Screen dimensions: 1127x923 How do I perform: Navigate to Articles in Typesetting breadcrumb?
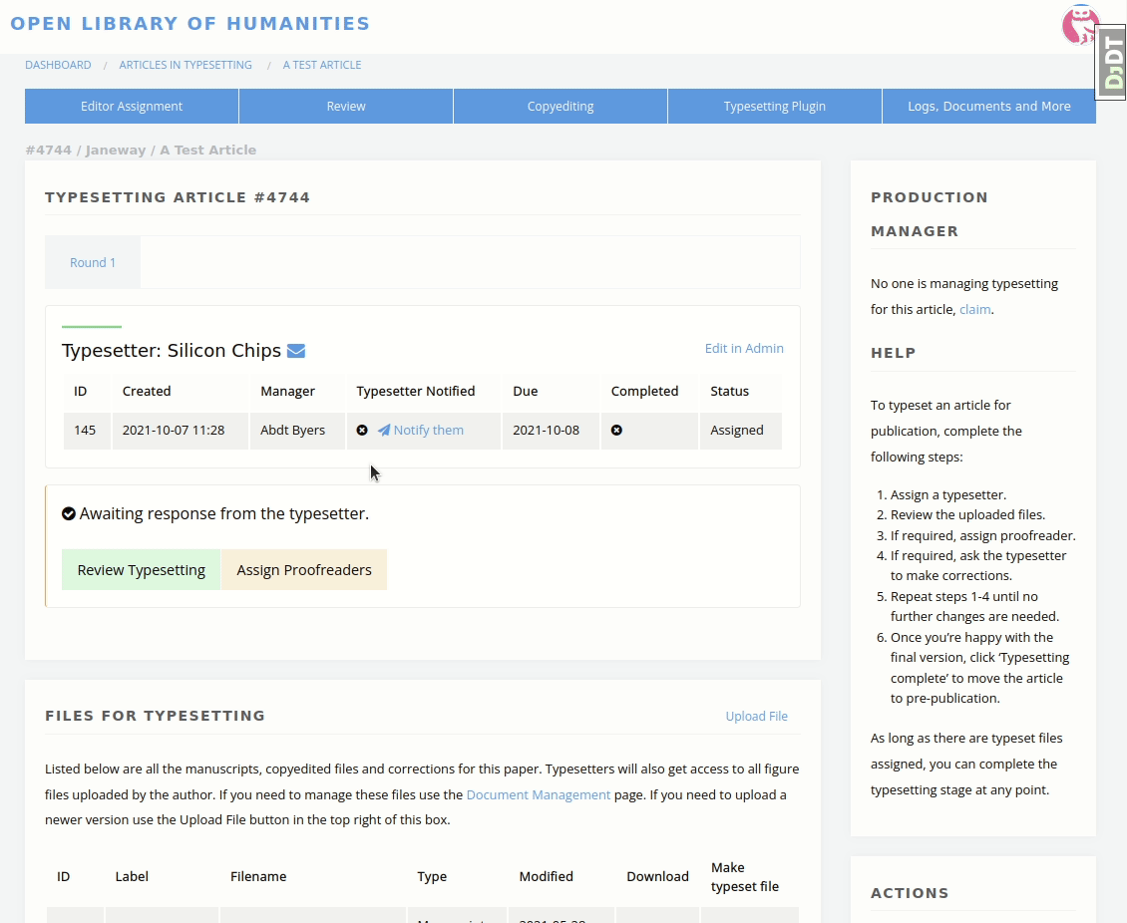click(x=186, y=65)
